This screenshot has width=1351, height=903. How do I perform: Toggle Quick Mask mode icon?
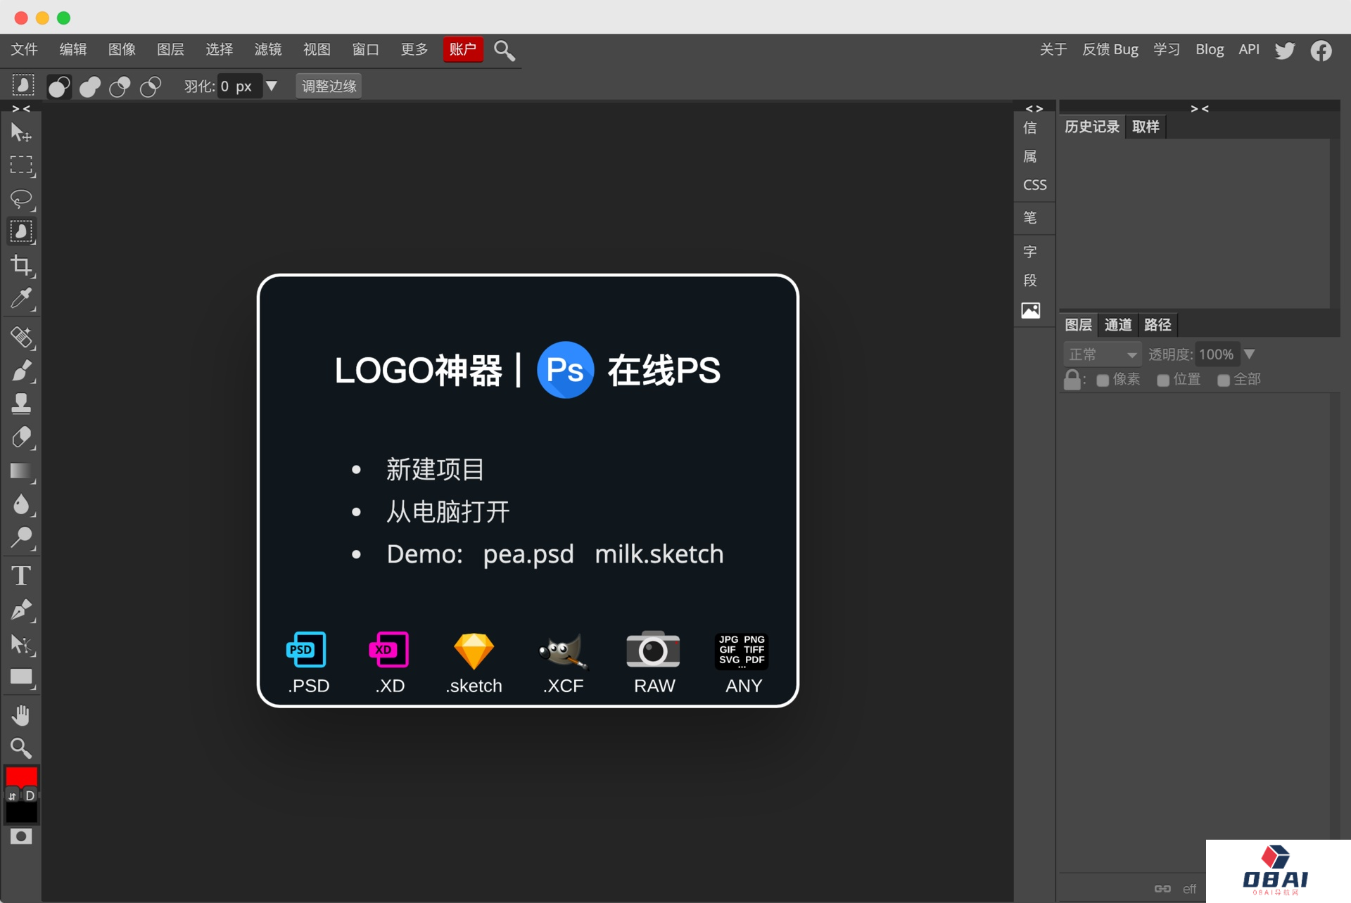[x=21, y=836]
